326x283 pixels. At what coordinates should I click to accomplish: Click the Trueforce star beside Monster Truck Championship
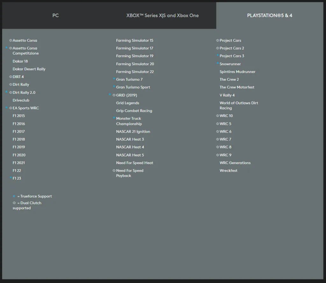tap(114, 118)
